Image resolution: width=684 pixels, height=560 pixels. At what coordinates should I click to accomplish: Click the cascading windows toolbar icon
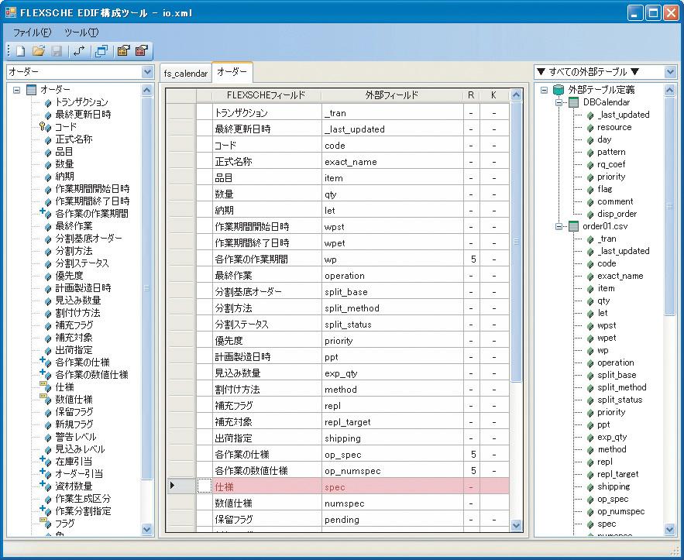(101, 51)
